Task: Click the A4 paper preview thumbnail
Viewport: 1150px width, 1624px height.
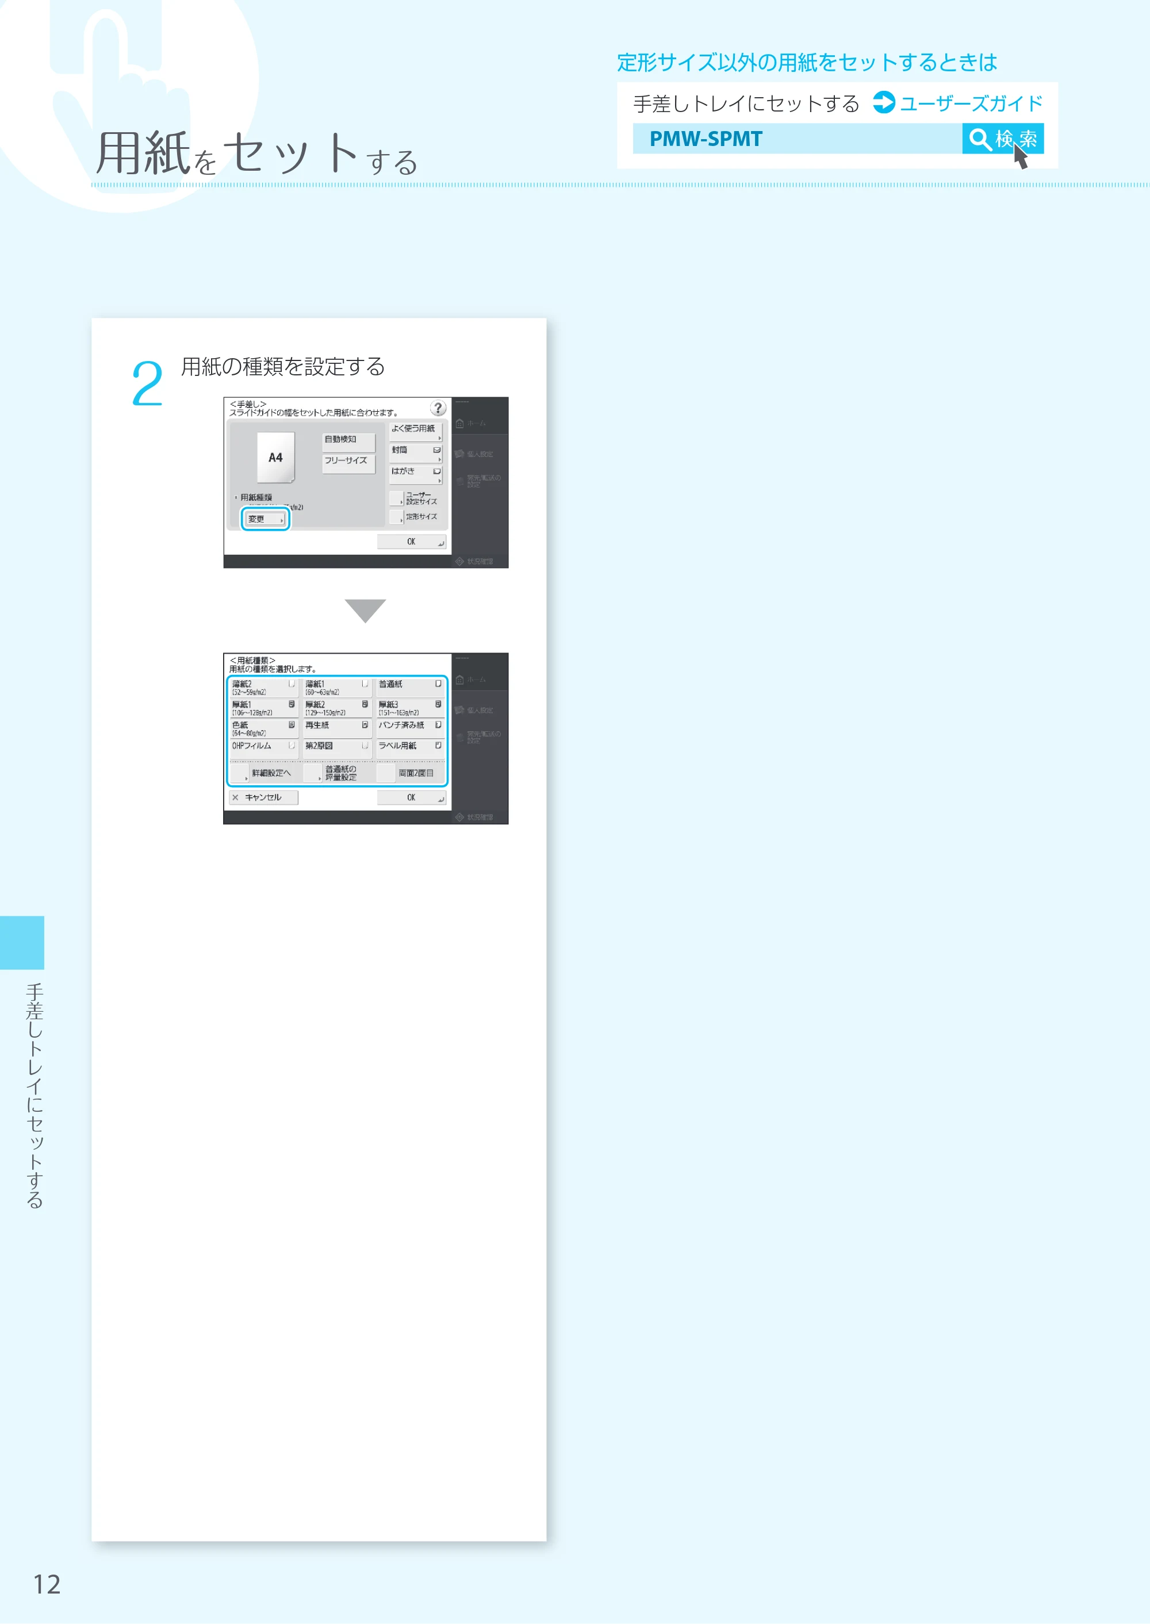Action: 275,458
